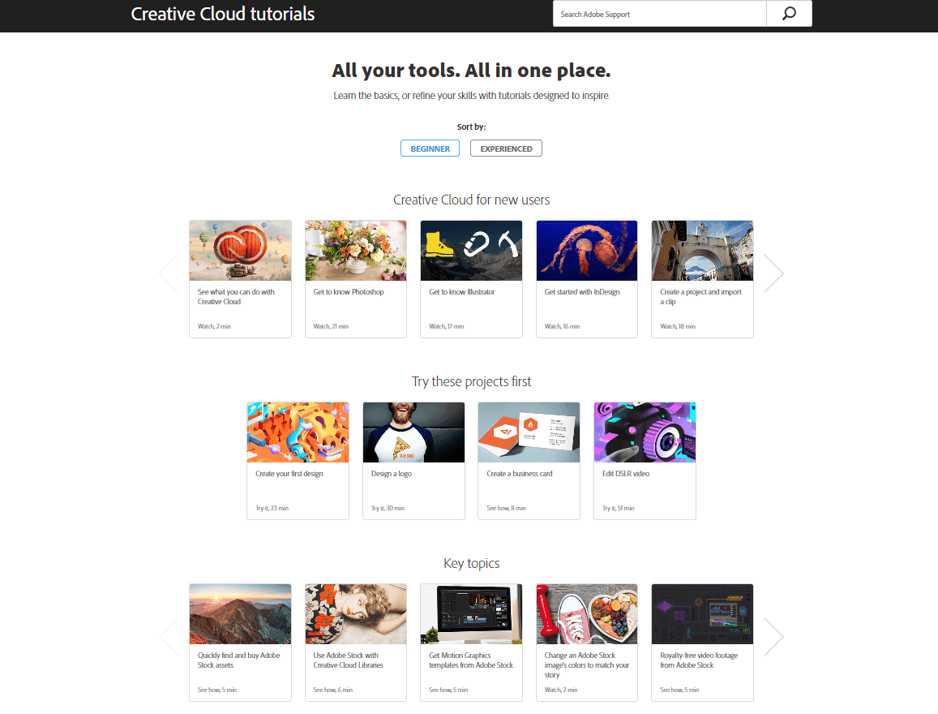Select the BEGINNER sort option
Image resolution: width=938 pixels, height=714 pixels.
click(430, 148)
